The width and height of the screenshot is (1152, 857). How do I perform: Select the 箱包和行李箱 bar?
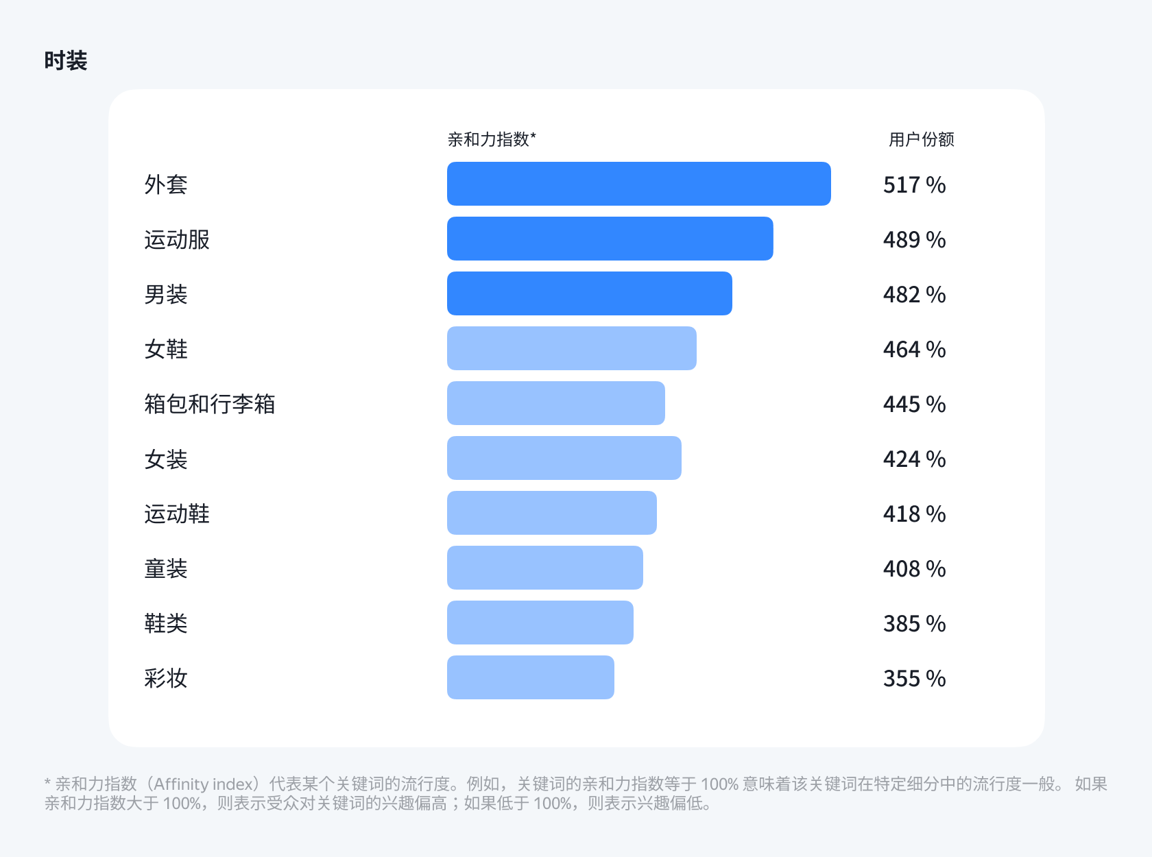[555, 403]
